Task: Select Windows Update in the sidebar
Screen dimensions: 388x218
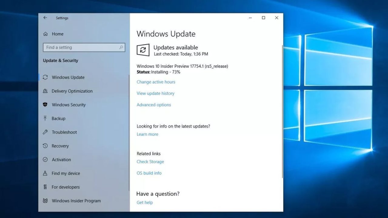Action: (68, 77)
